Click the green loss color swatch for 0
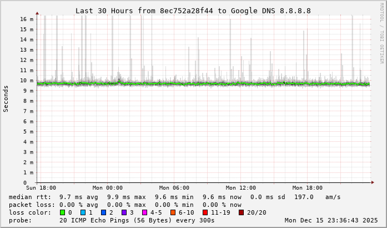The height and width of the screenshot is (228, 387). [62, 212]
